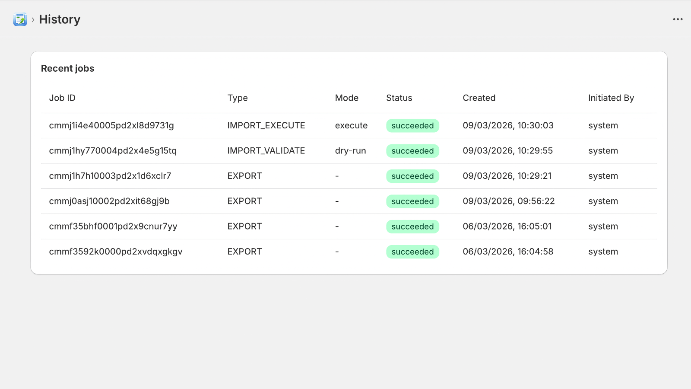Click the Mode column header
This screenshot has width=691, height=389.
pyautogui.click(x=347, y=98)
